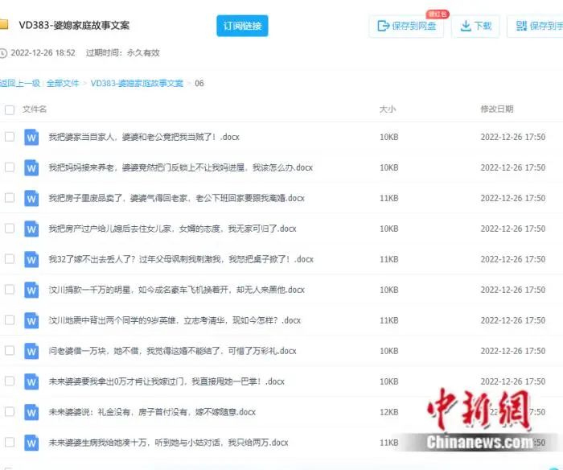Click Word icon for 我把妈妈接来养老 file
The width and height of the screenshot is (563, 470).
[x=31, y=167]
